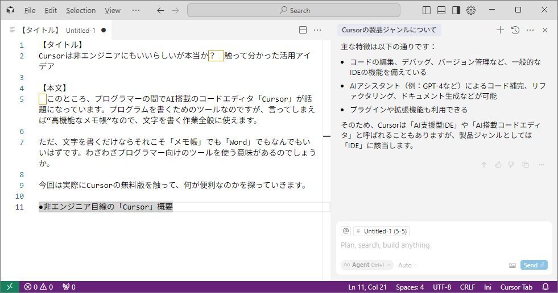The width and height of the screenshot is (558, 293).
Task: Go forward with the right arrow
Action: pyautogui.click(x=175, y=11)
